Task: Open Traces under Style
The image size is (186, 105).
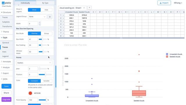Action: click(x=5, y=47)
